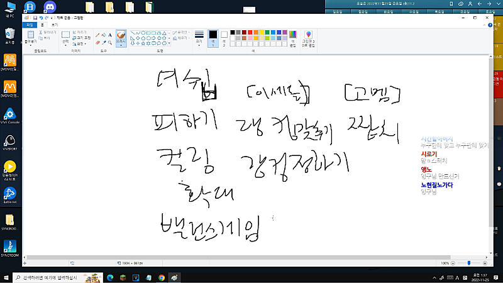This screenshot has height=283, width=503.
Task: Switch to the 보기 view tab
Action: point(55,25)
